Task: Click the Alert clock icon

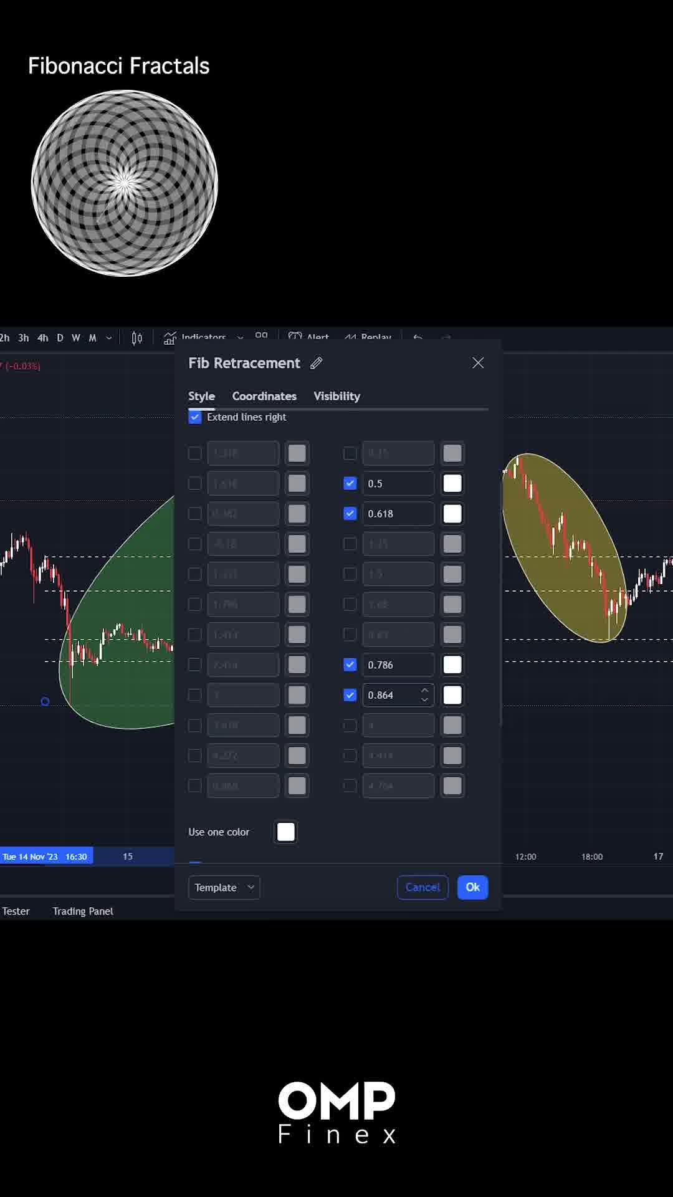Action: pyautogui.click(x=295, y=337)
